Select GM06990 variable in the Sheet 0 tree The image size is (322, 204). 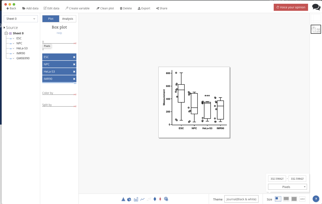tap(23, 58)
